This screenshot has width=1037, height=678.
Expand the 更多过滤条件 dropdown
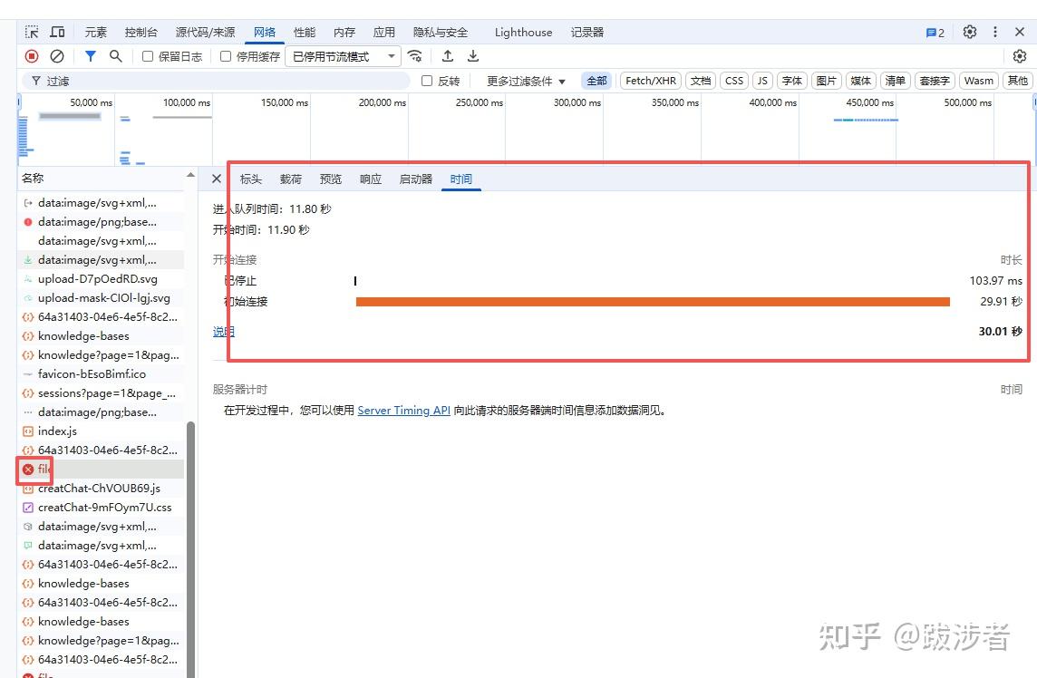(526, 81)
